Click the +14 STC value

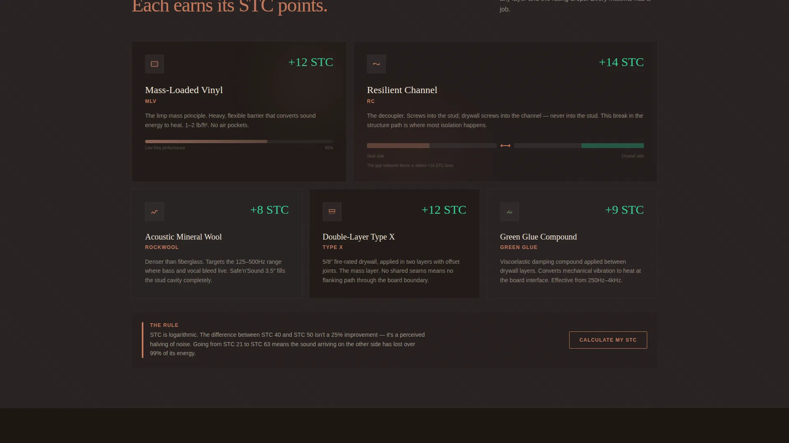(x=621, y=62)
